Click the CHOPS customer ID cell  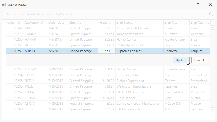point(36,75)
